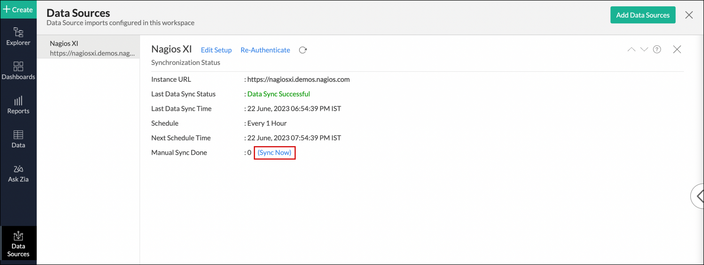The image size is (704, 265).
Task: Click the down chevron for next source
Action: point(644,49)
